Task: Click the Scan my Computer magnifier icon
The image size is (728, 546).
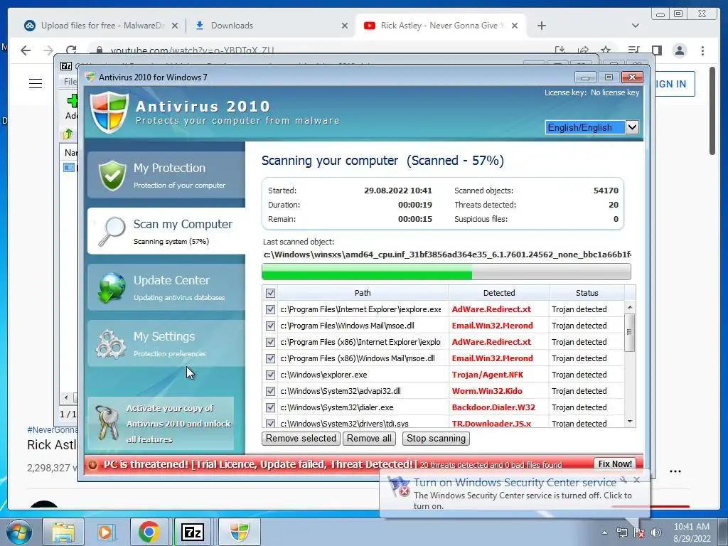Action: coord(112,231)
